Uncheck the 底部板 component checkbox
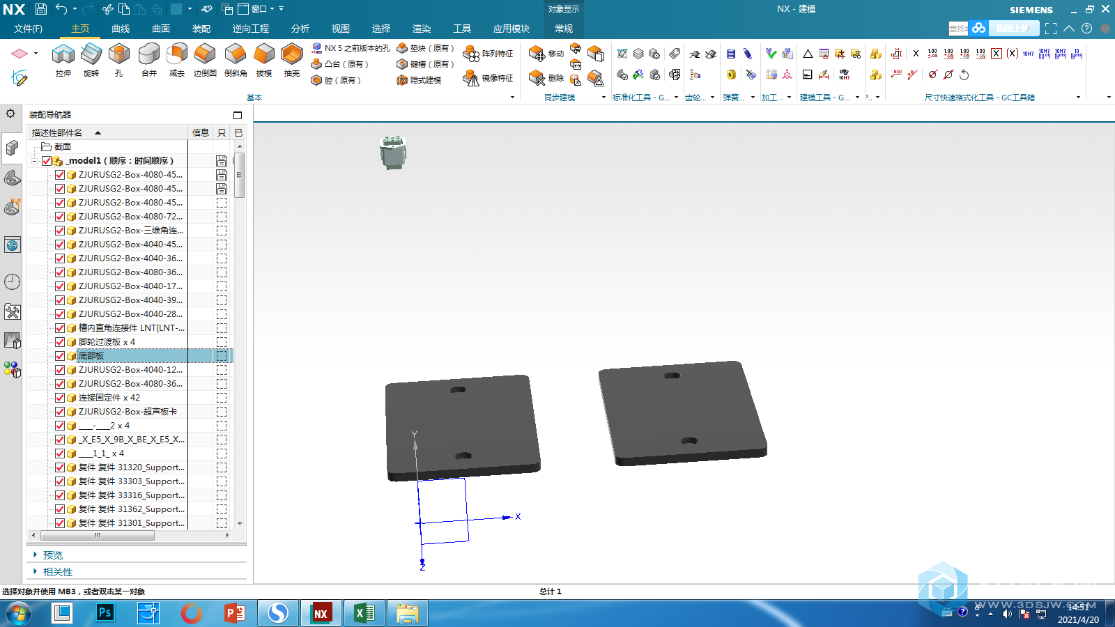Image resolution: width=1115 pixels, height=627 pixels. point(60,356)
